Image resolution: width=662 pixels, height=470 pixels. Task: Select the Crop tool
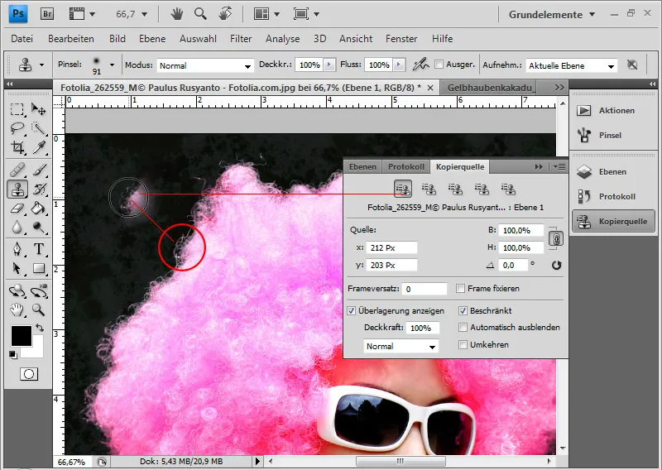(17, 147)
